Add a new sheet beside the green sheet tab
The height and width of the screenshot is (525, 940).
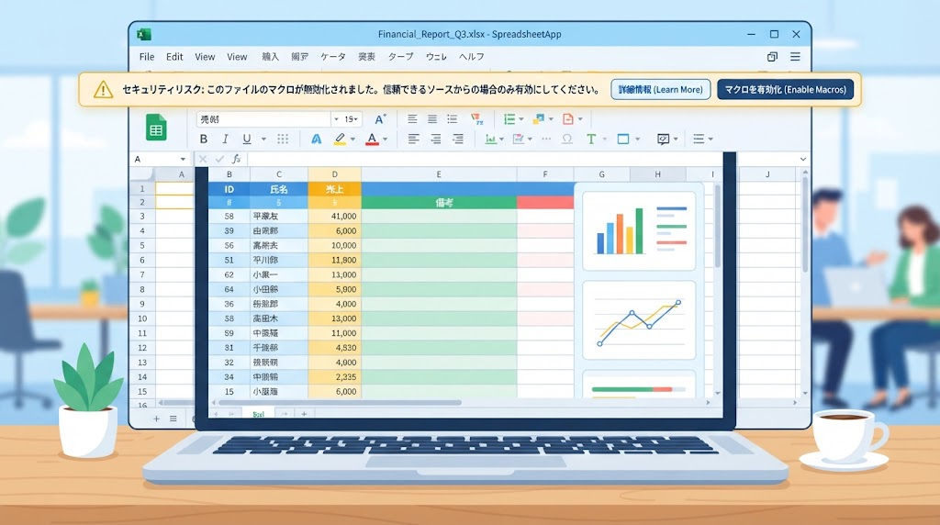coord(304,414)
